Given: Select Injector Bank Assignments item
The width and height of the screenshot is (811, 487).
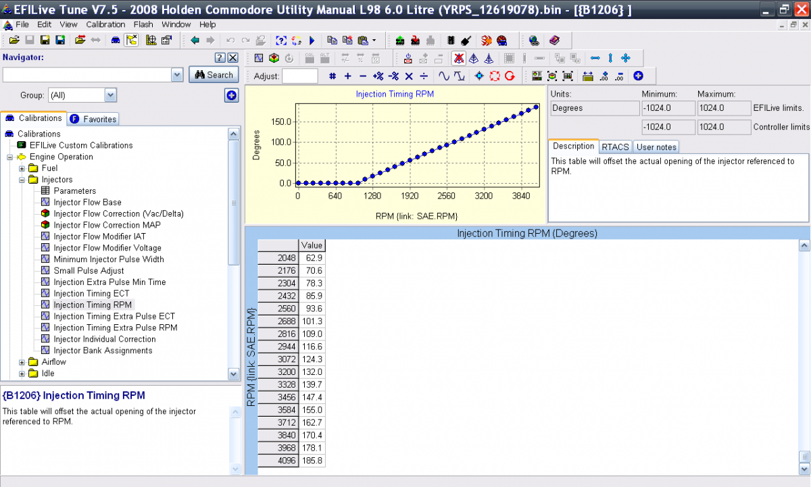Looking at the screenshot, I should [103, 351].
